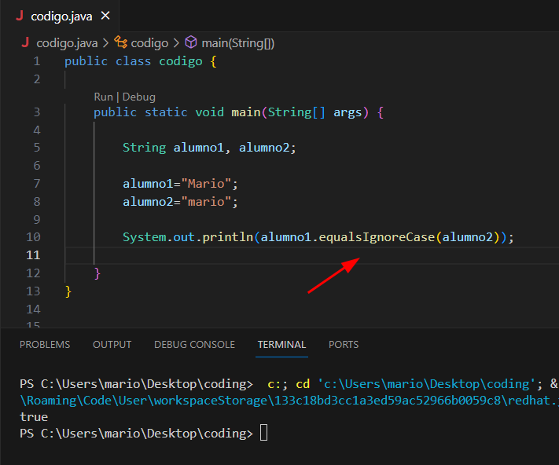The width and height of the screenshot is (559, 465).
Task: Click the codigo class symbol icon in breadcrumb
Action: tap(120, 42)
